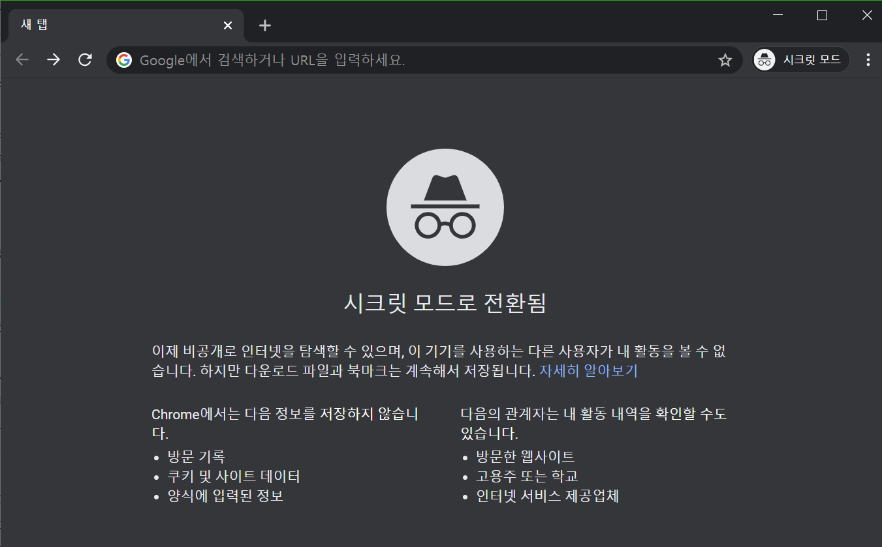Image resolution: width=882 pixels, height=547 pixels.
Task: Click the 인터넷 서비스 제공업체 list item
Action: point(547,496)
